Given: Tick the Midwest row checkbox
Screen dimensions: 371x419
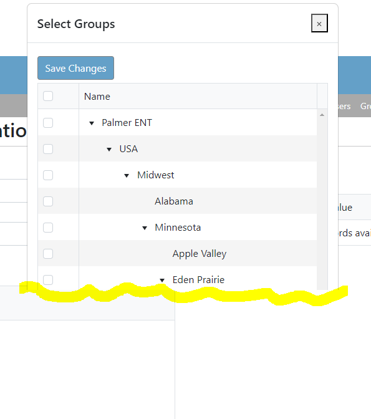Looking at the screenshot, I should 48,175.
